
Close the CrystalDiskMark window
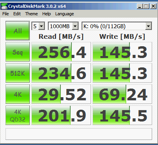(153, 6)
